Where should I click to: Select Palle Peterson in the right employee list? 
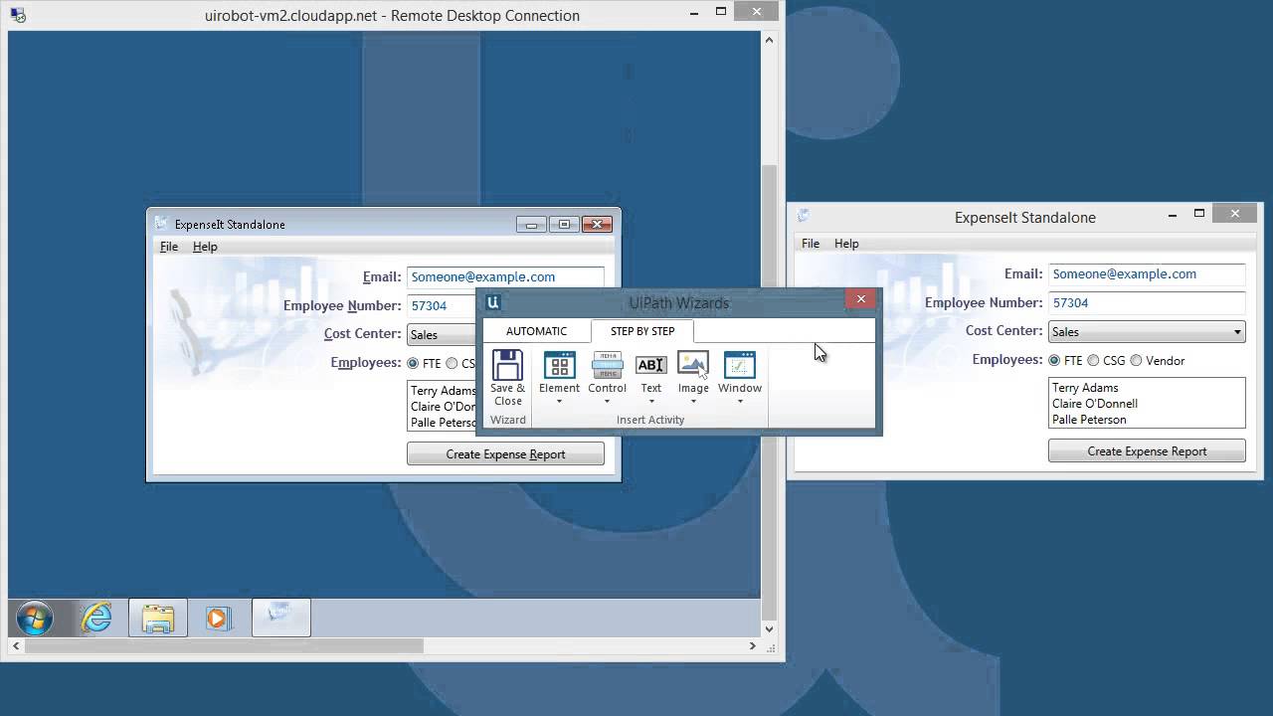pos(1089,420)
